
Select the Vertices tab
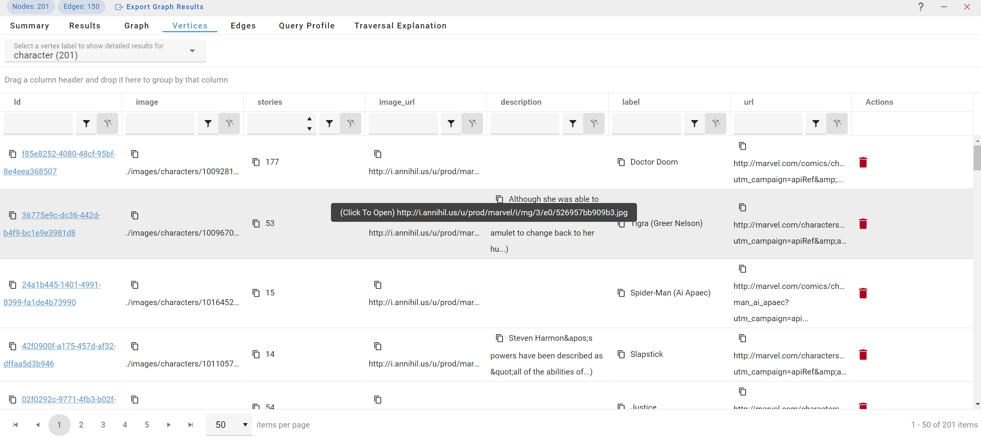click(x=190, y=26)
